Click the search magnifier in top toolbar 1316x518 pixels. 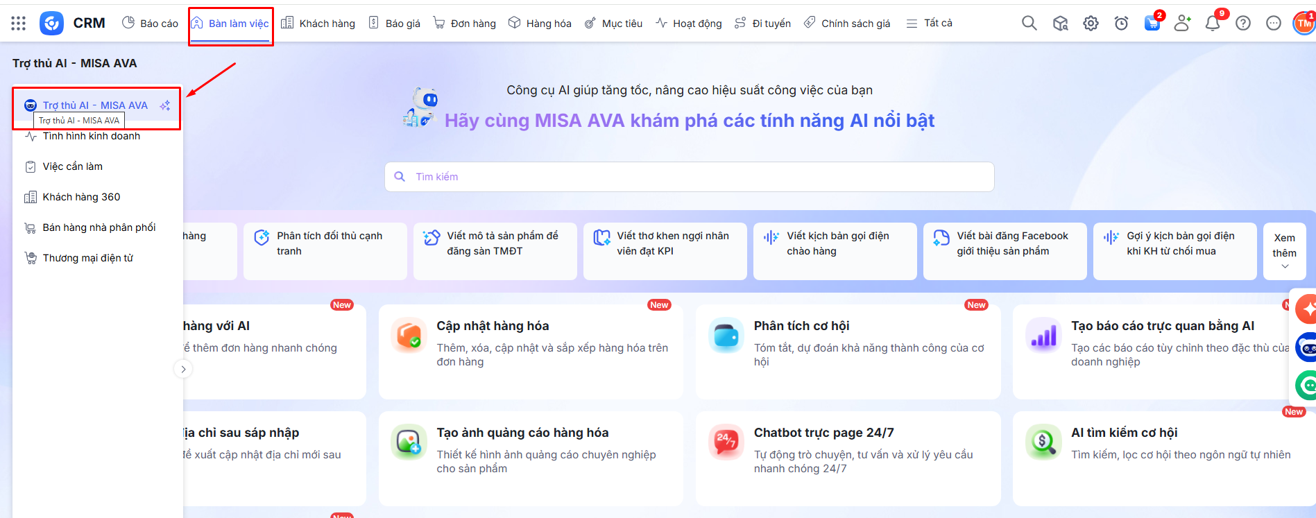[1029, 24]
